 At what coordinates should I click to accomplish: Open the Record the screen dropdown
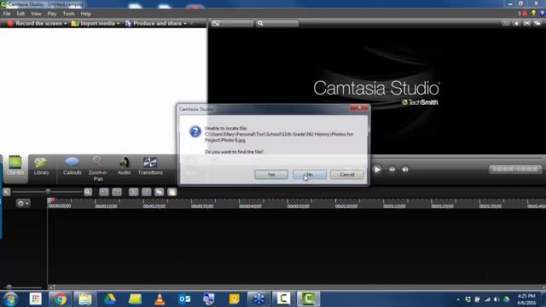[37, 23]
